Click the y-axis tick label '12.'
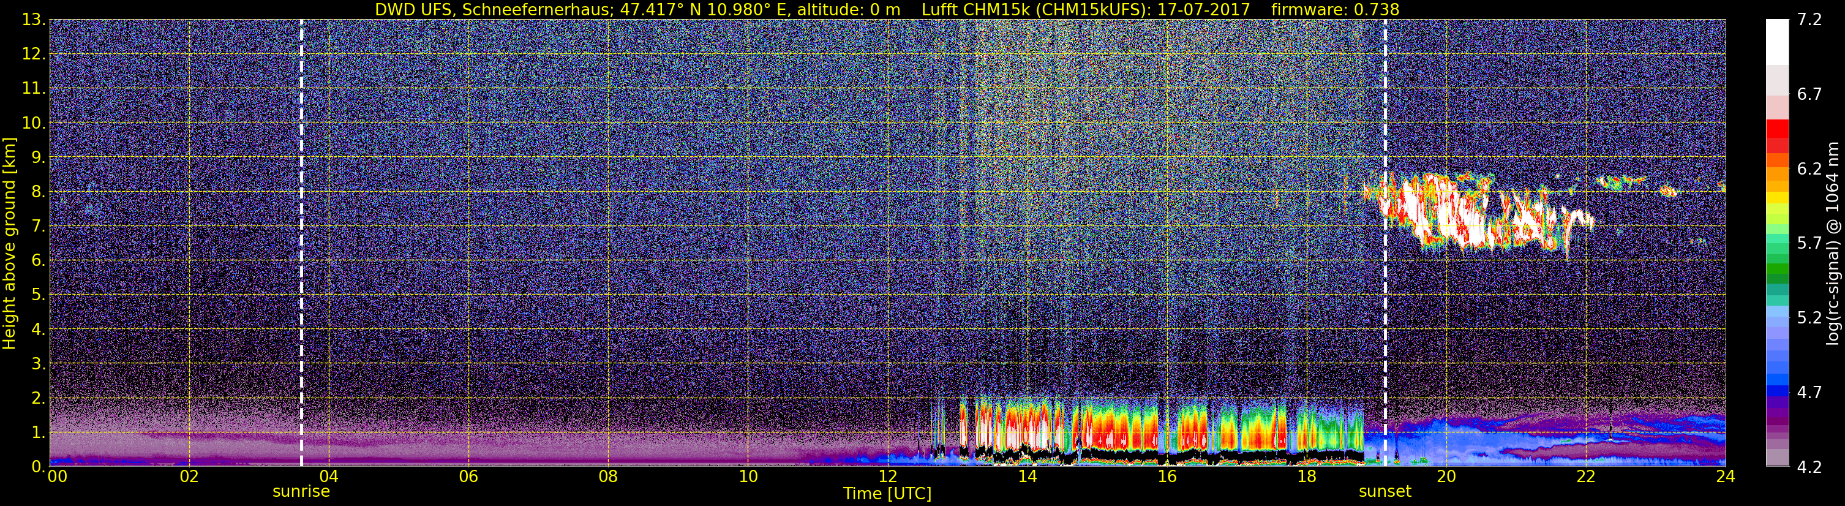This screenshot has width=1845, height=506. click(x=34, y=55)
